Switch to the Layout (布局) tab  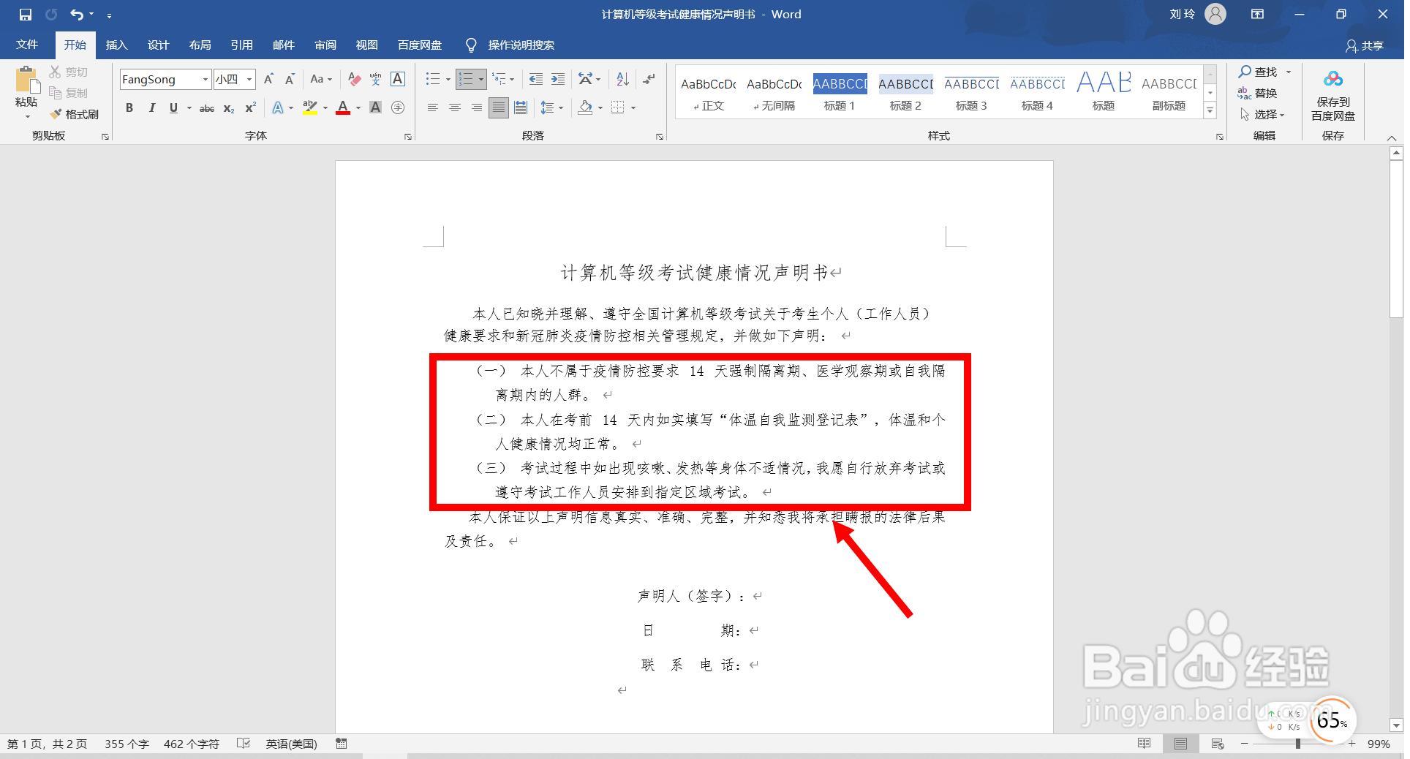point(200,45)
